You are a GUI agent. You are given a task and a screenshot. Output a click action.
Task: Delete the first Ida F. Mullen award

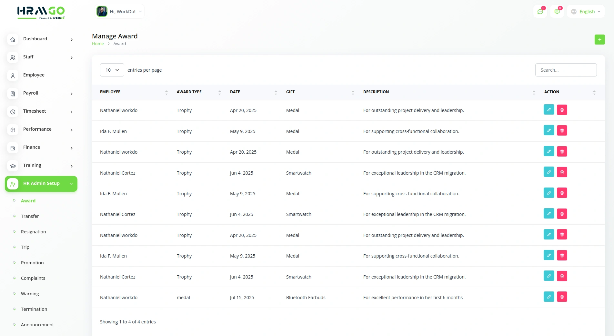(x=562, y=131)
